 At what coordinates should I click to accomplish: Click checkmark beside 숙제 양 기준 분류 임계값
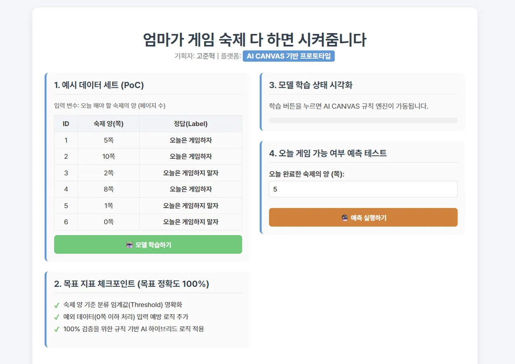[57, 305]
